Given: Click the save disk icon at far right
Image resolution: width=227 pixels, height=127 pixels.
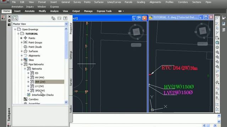Looking at the screenshot, I should tap(224, 24).
